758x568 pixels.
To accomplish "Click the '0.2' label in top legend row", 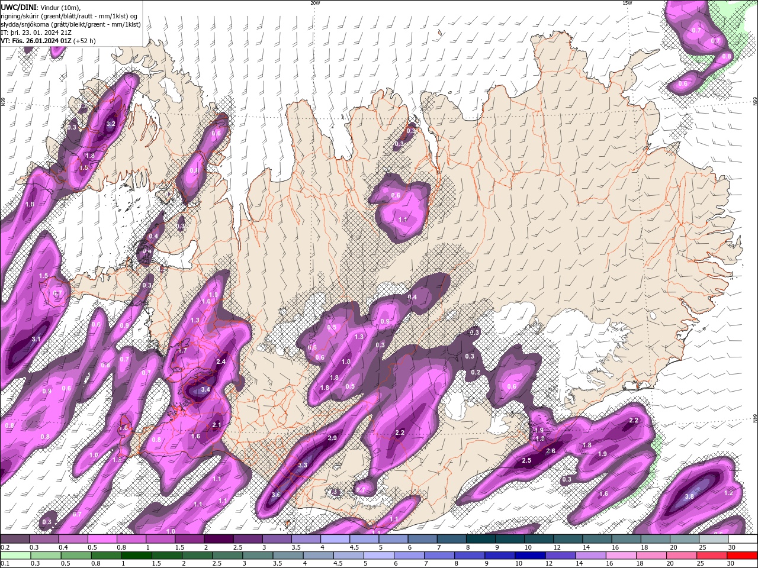I will [x=4, y=547].
